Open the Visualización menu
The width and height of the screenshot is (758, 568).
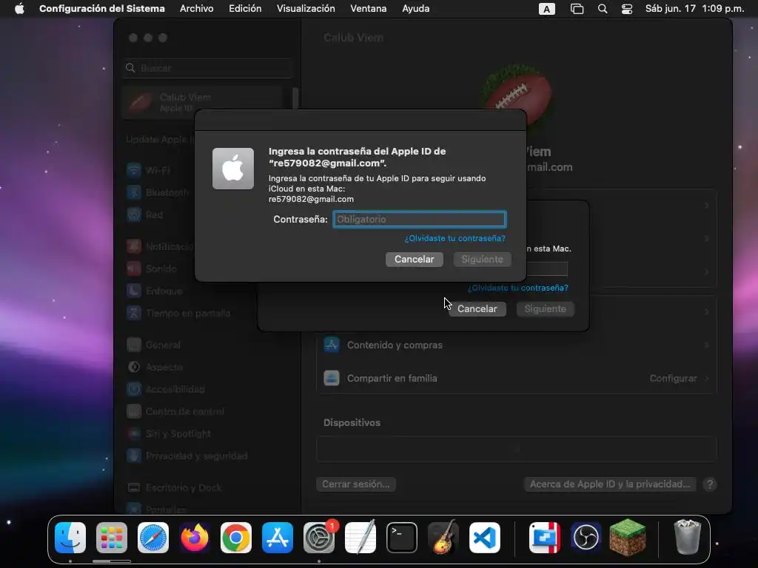point(306,9)
